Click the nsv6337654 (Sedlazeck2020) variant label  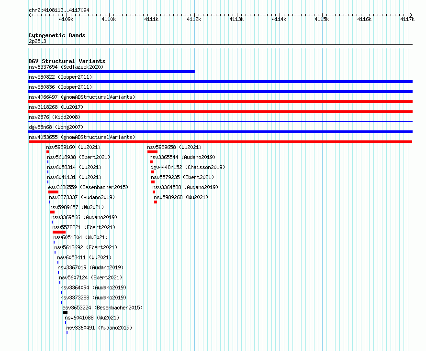click(66, 67)
